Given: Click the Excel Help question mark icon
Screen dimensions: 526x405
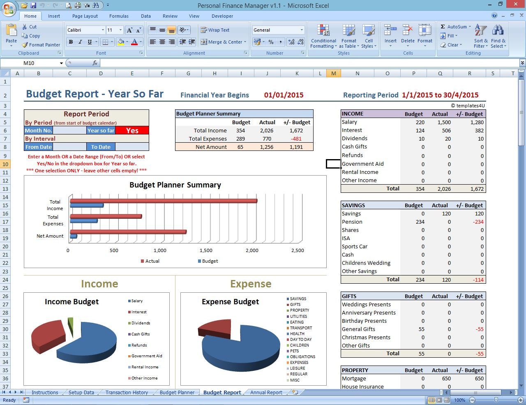Looking at the screenshot, I should tap(494, 16).
